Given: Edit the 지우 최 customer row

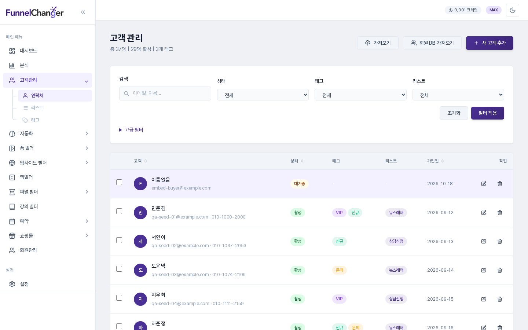Looking at the screenshot, I should [x=484, y=299].
